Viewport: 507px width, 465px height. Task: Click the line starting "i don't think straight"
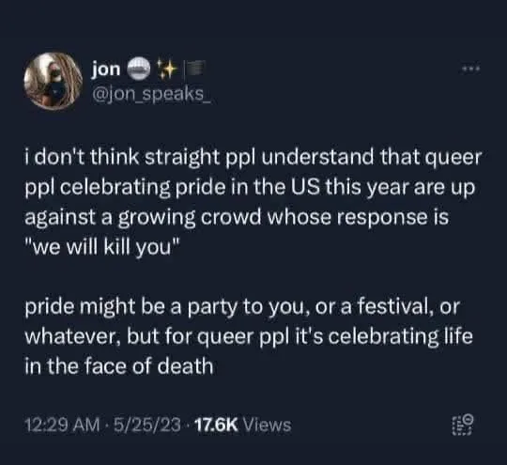253,158
